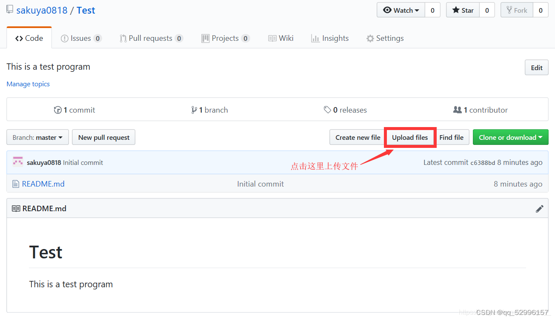Image resolution: width=555 pixels, height=320 pixels.
Task: Click the code brackets icon on Code tab
Action: click(x=19, y=38)
